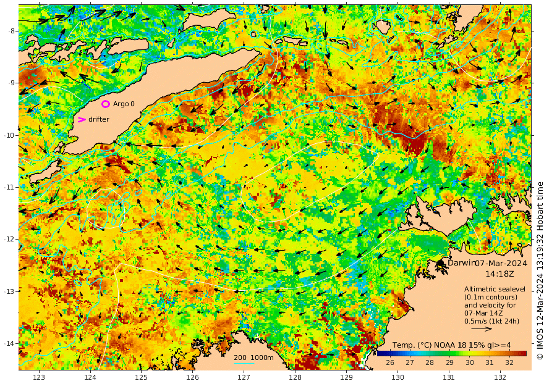The image size is (544, 389).
Task: Click the dark red end of temperature colorbar
Action: (523, 353)
